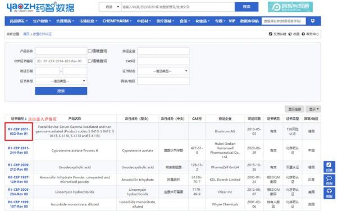Sort by the 证书编号 column sort arrows
Screen dimensions: 337x211
(26, 119)
